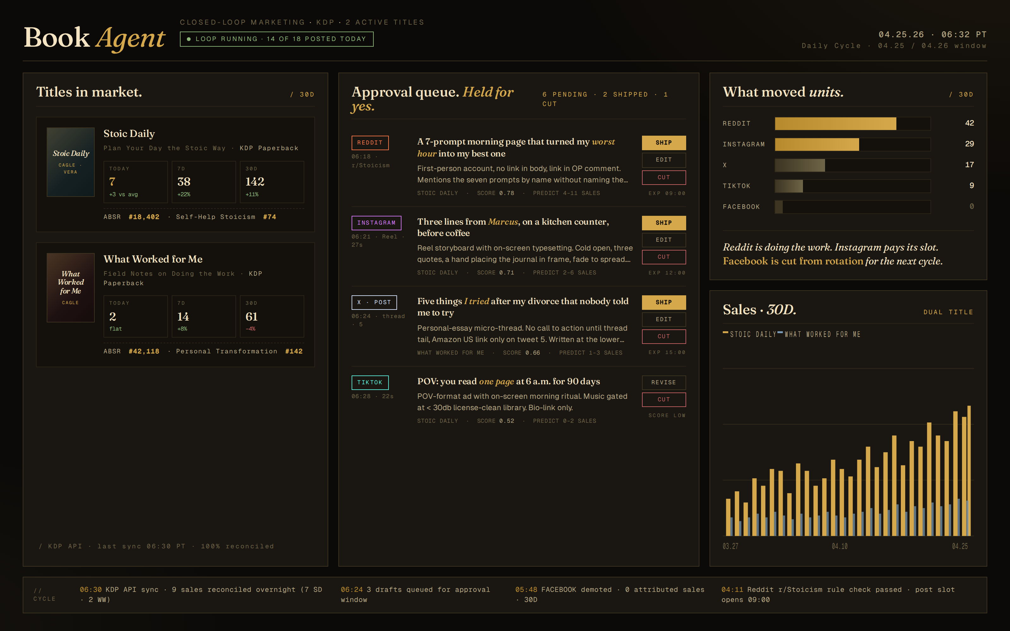Click the Reddit bar in What moved units
This screenshot has height=631, width=1010.
coord(835,124)
